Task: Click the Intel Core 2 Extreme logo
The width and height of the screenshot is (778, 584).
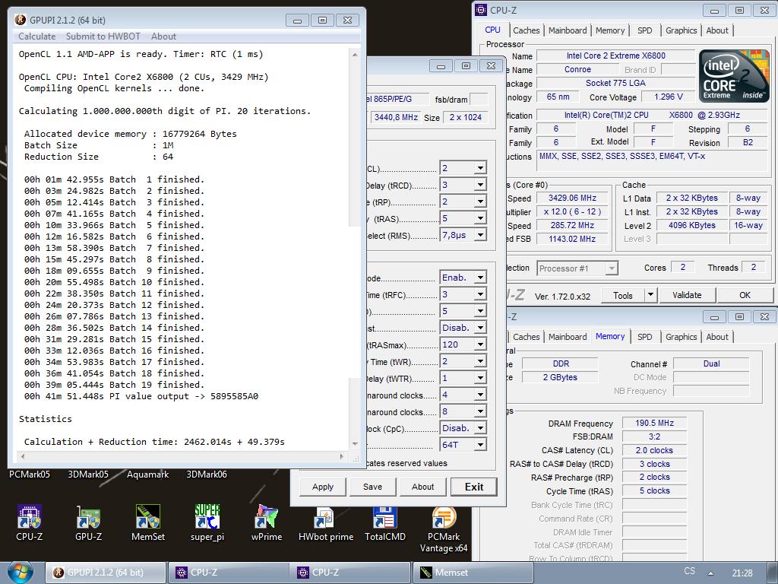Action: [x=734, y=76]
